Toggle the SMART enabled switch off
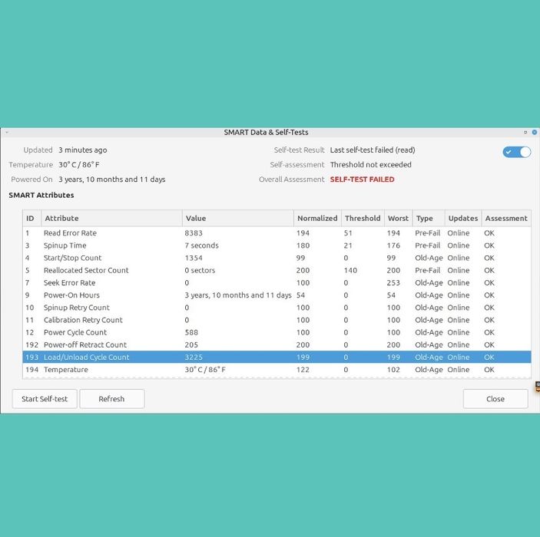 517,152
